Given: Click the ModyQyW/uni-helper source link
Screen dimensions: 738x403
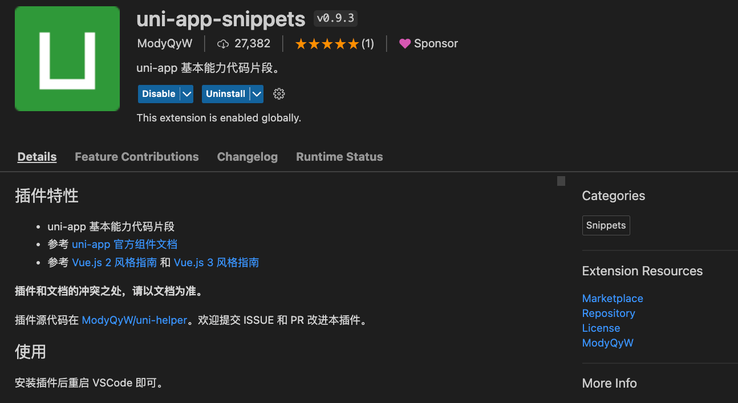Looking at the screenshot, I should click(135, 320).
